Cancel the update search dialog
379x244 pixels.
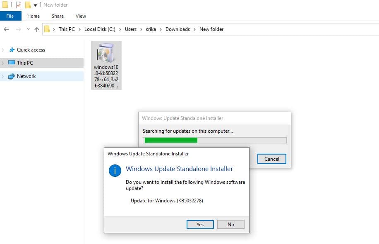[x=271, y=159]
